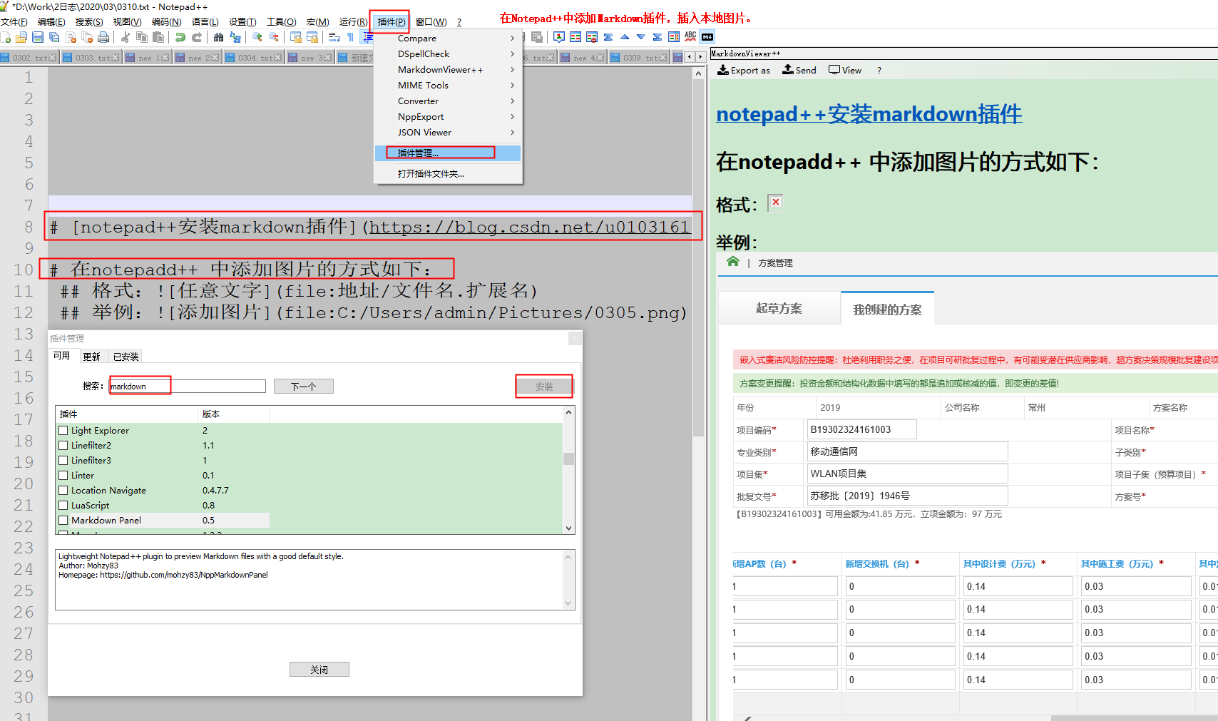Click Export as in MarkdownViewer++ panel
The height and width of the screenshot is (721, 1218).
[744, 69]
